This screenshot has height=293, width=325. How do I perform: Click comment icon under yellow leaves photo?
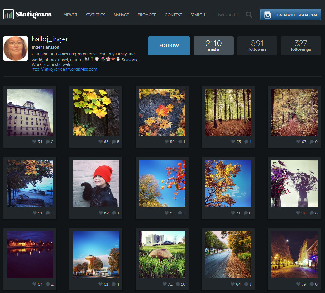point(114,142)
